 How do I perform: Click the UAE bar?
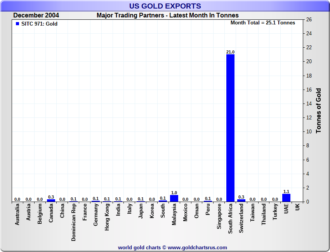pos(286,198)
